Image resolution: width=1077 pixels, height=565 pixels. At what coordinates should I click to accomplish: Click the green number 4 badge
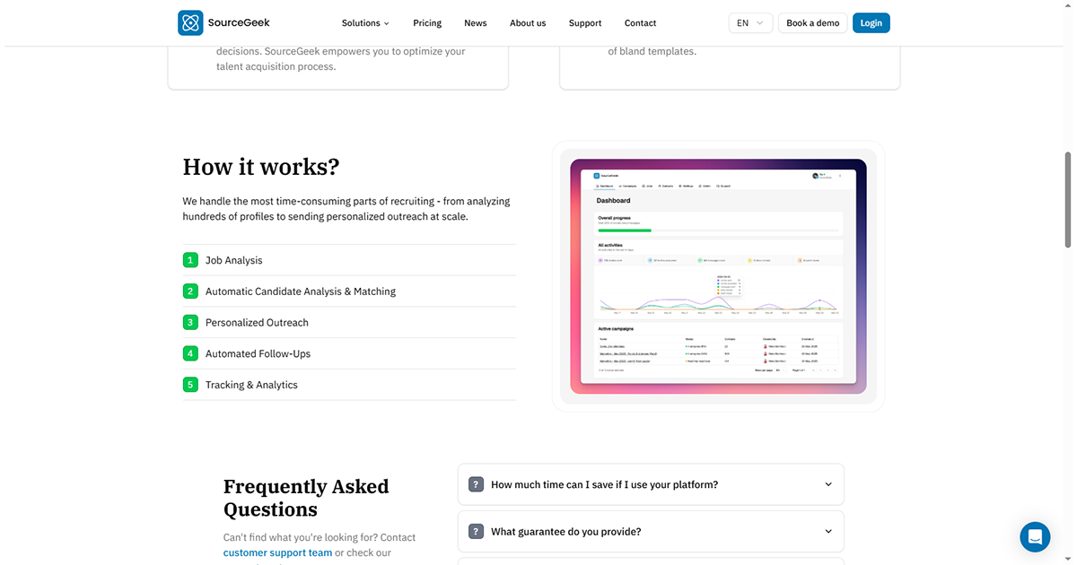(190, 353)
